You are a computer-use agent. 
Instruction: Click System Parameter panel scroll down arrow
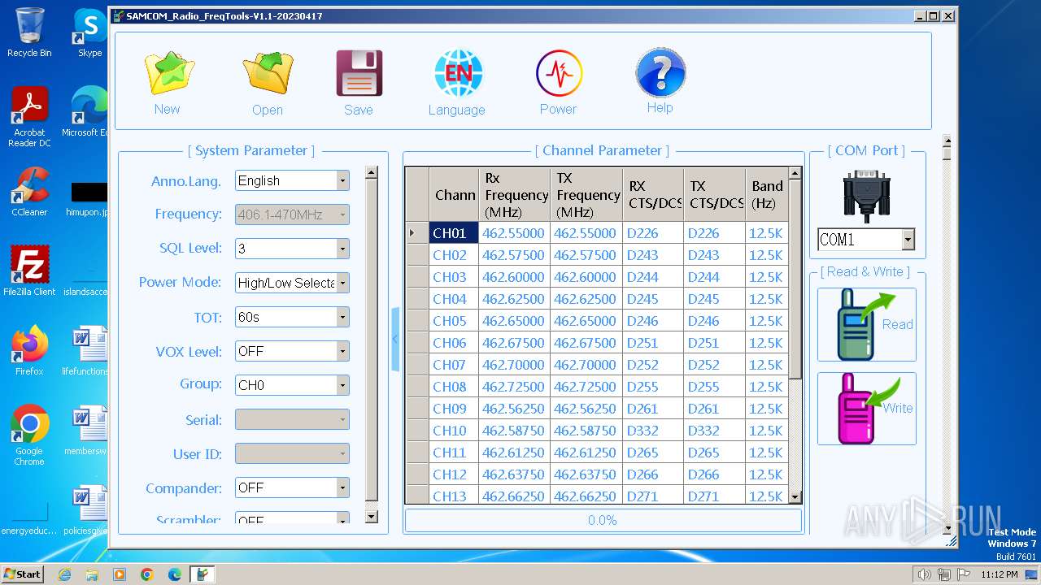click(371, 516)
